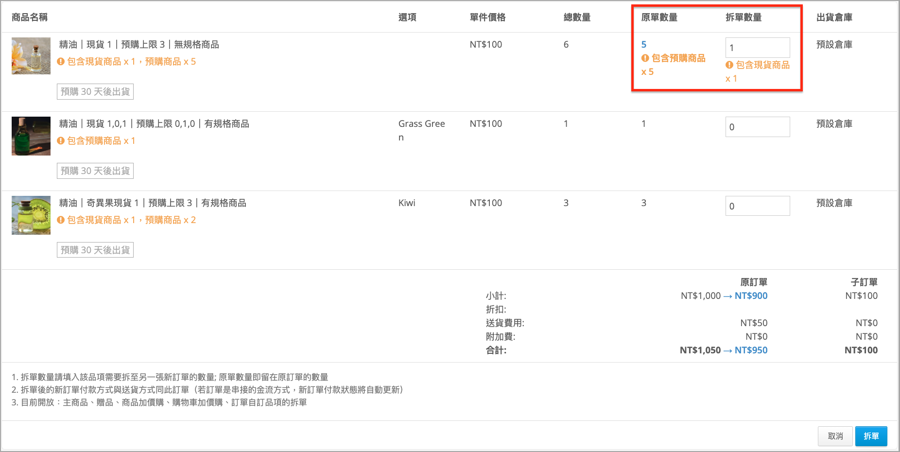The image size is (900, 452).
Task: Click note 3 listing 主商品、贈品
Action: [x=159, y=402]
